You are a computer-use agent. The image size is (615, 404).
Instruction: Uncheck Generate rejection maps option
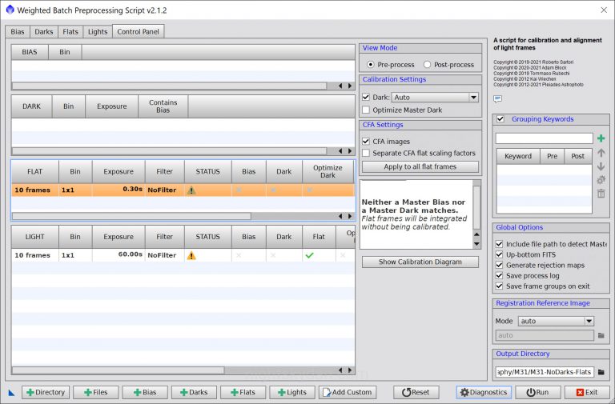coord(500,265)
